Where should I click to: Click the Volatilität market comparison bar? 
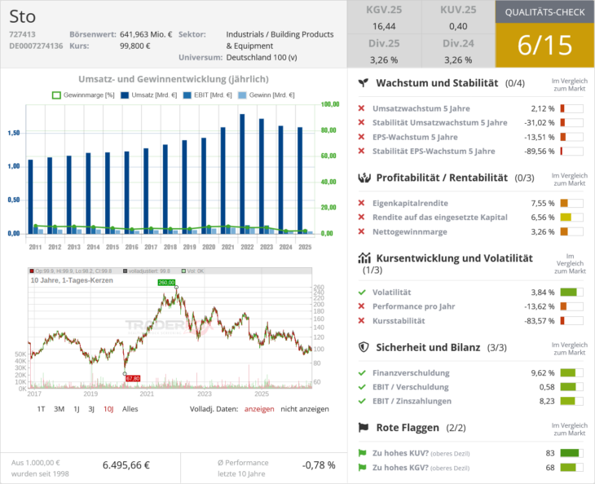coord(571,292)
